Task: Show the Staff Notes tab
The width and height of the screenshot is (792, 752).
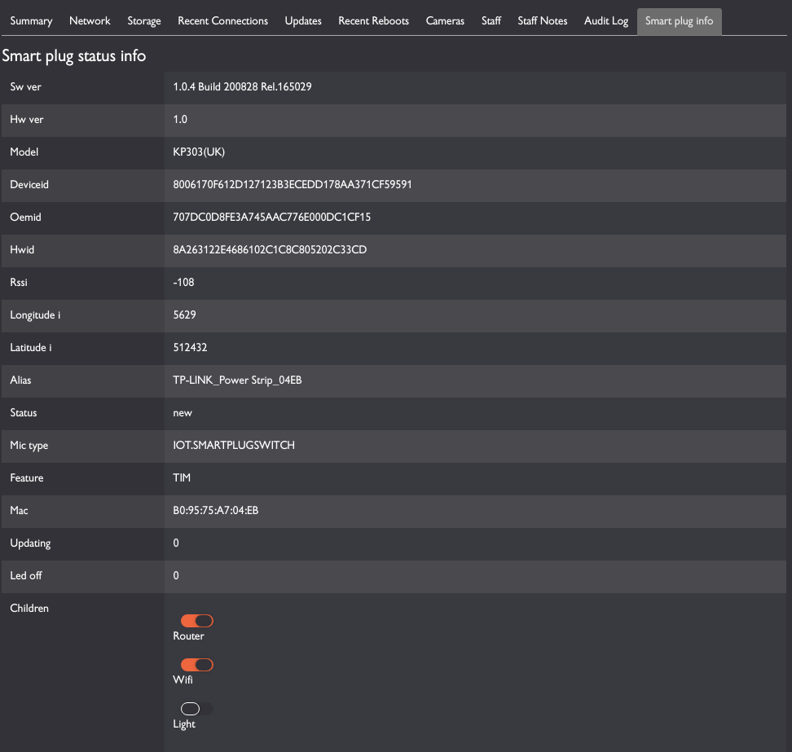Action: pos(543,21)
